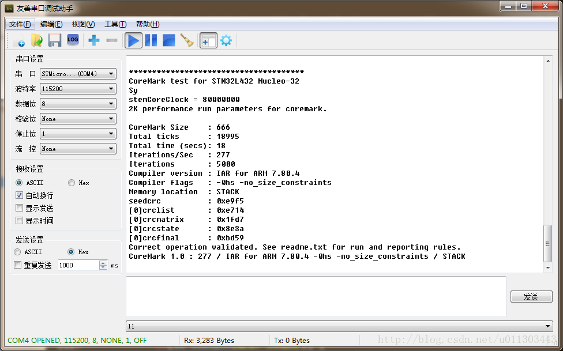This screenshot has height=351, width=563.
Task: Select Hex under send settings
Action: [x=78, y=252]
